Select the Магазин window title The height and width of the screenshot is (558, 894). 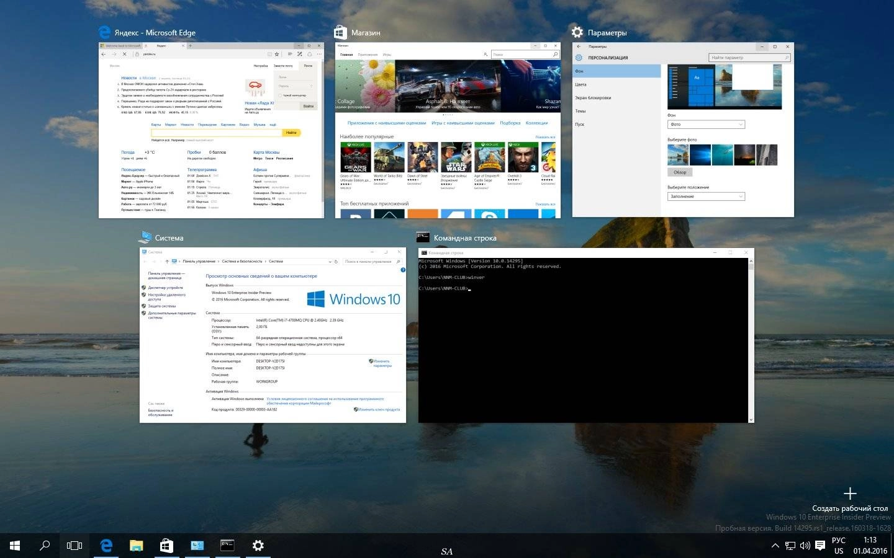pos(366,33)
